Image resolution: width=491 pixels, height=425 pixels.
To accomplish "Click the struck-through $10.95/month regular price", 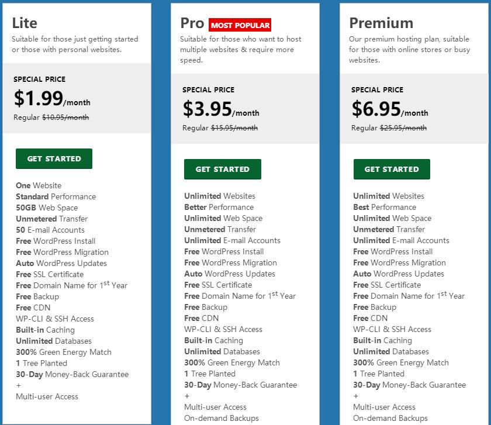I will coord(65,118).
